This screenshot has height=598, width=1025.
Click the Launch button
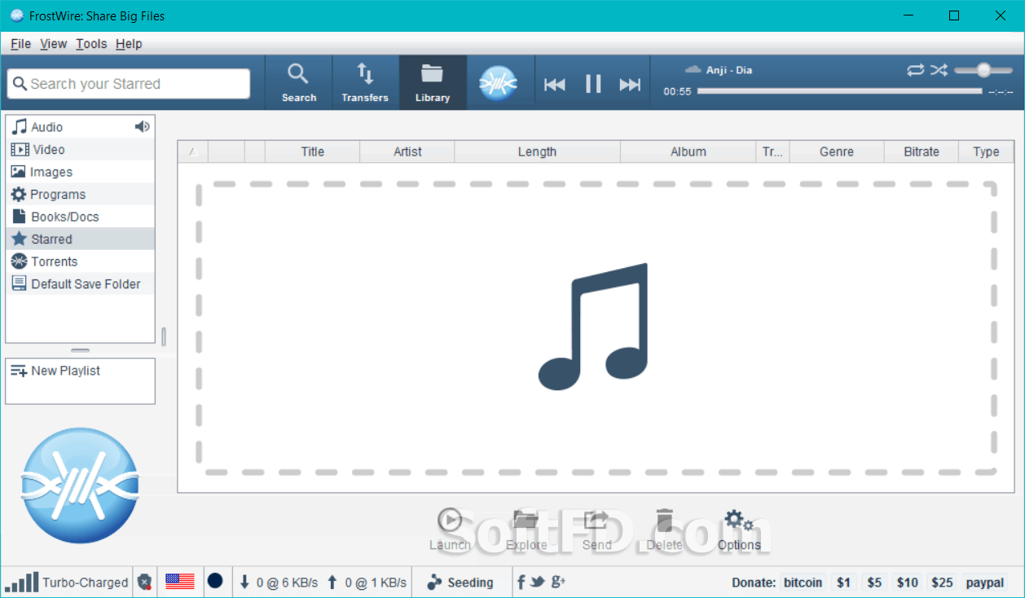[x=450, y=530]
